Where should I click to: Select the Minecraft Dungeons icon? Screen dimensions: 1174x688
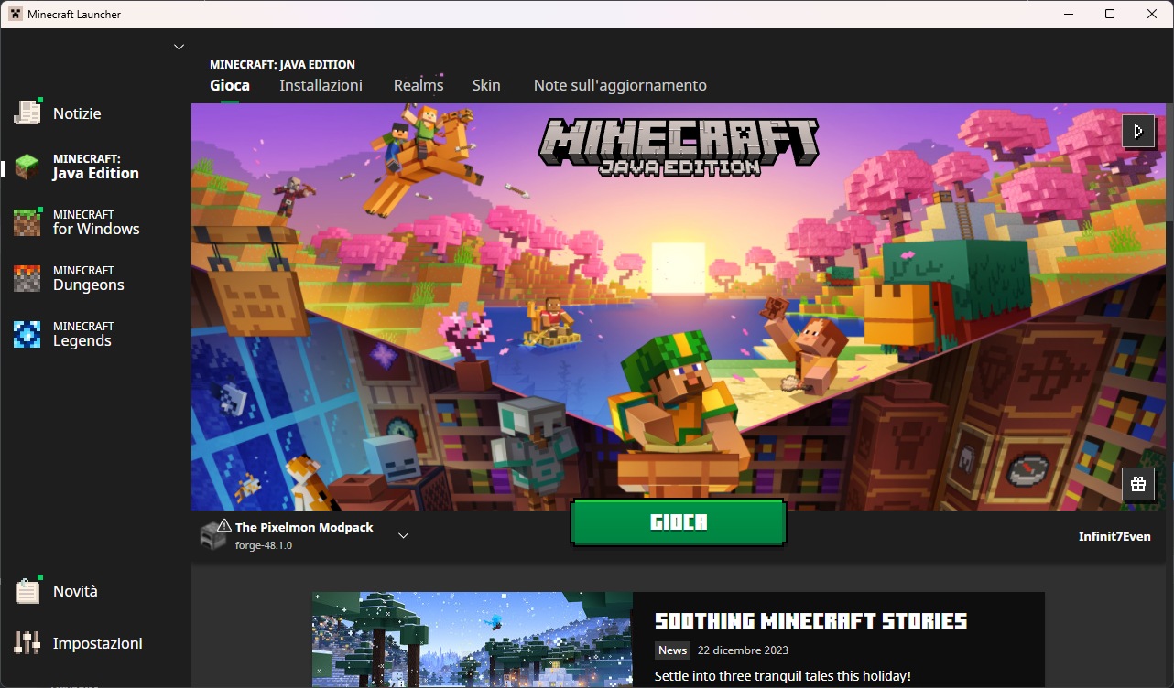27,278
